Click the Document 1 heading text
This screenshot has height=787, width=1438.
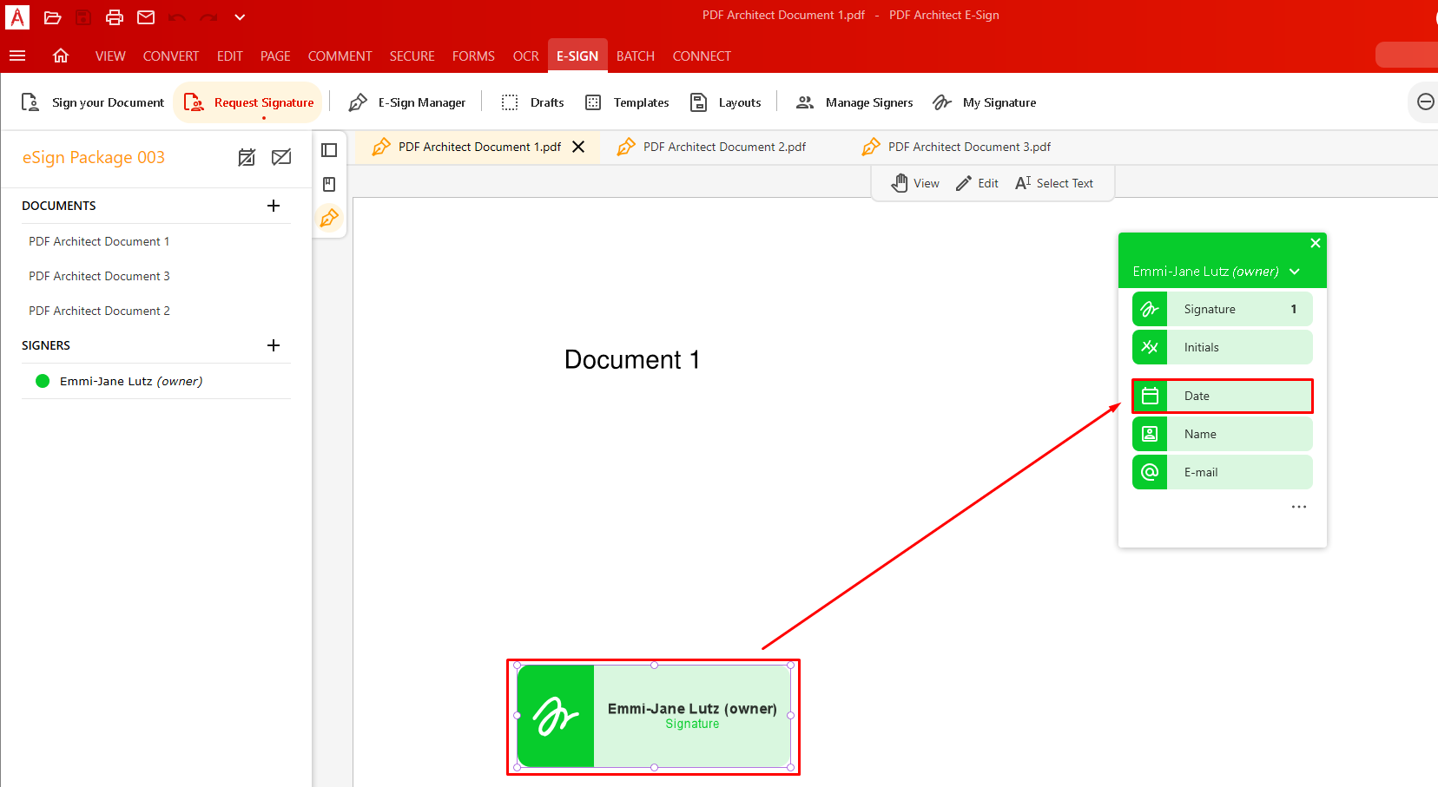632,359
